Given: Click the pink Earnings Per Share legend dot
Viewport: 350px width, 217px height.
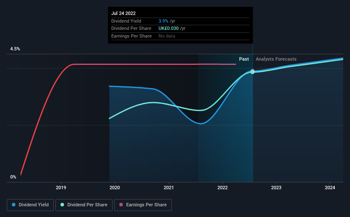Looking at the screenshot, I should tap(121, 205).
